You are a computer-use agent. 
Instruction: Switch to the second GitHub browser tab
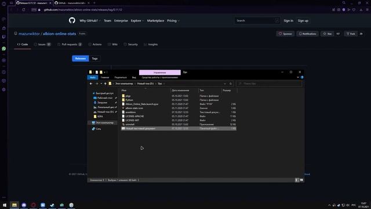click(x=72, y=3)
